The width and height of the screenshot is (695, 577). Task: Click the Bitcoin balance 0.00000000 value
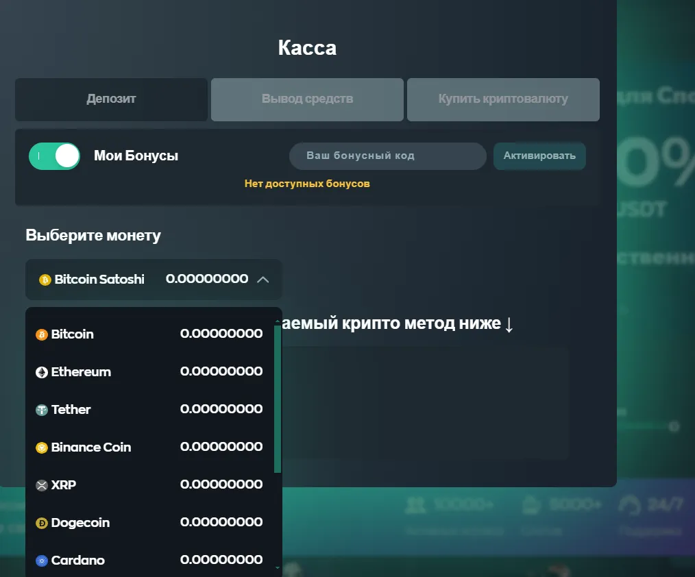tap(221, 333)
